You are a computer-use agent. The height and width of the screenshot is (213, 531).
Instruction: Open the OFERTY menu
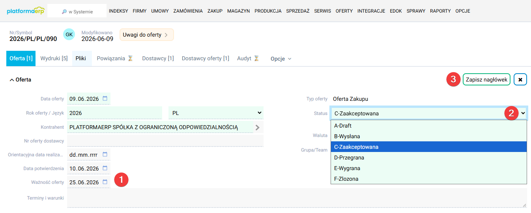pyautogui.click(x=344, y=11)
